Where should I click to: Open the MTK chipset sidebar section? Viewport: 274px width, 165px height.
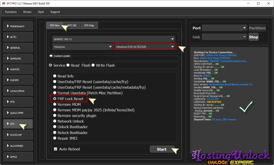click(18, 102)
